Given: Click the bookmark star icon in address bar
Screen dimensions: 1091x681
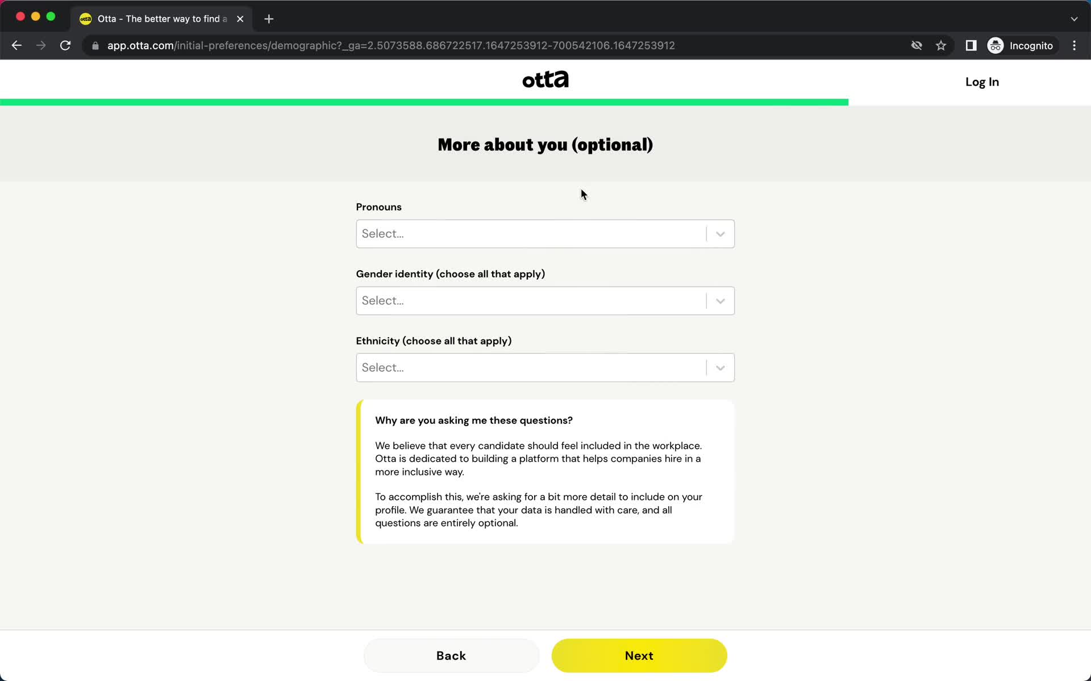Looking at the screenshot, I should (941, 45).
